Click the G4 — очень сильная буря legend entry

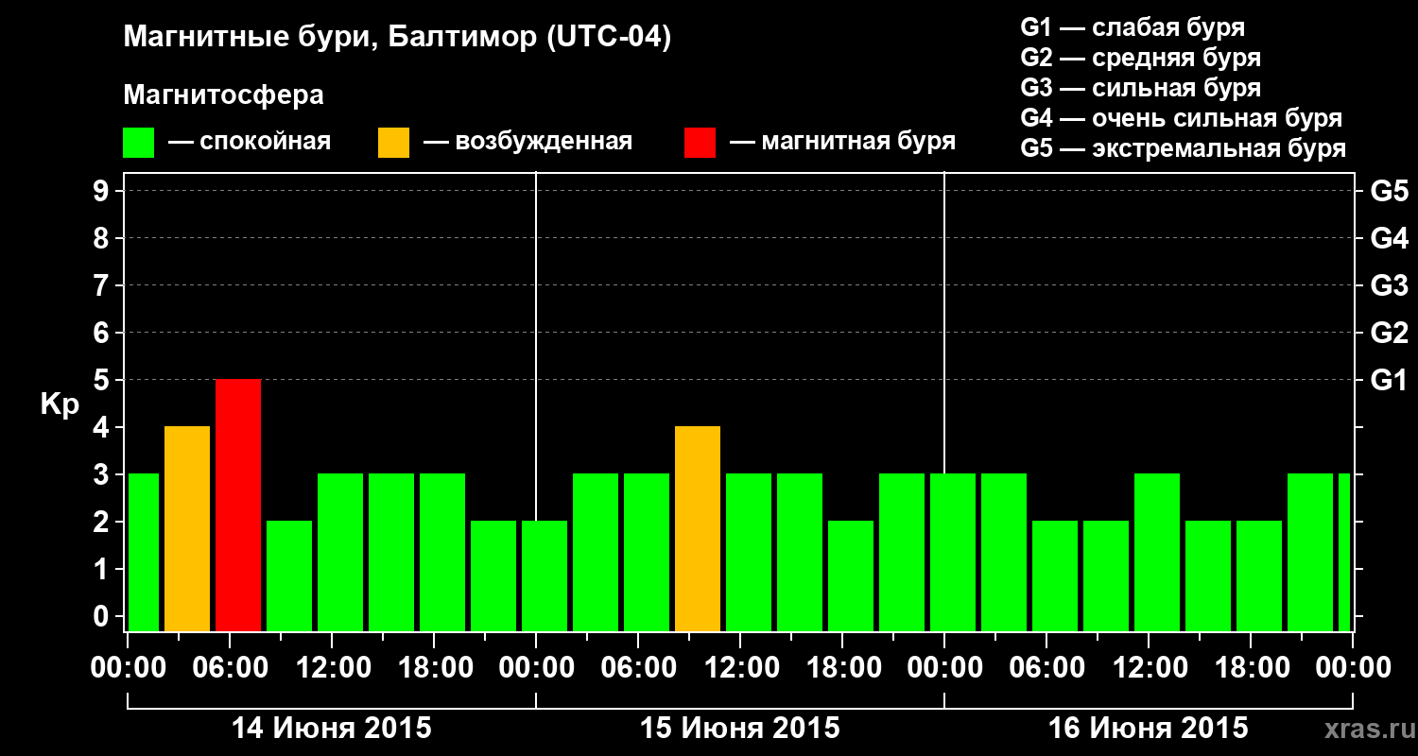(x=1182, y=118)
